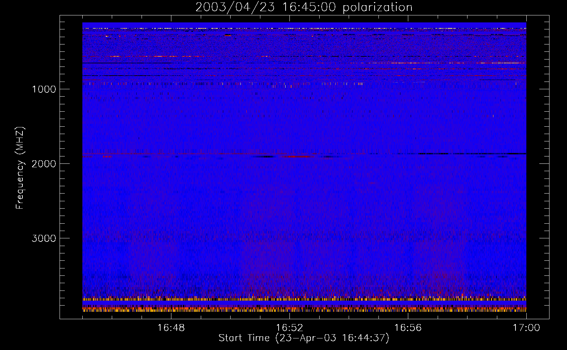Click the '16:52' time tick label
The image size is (567, 350).
click(289, 328)
